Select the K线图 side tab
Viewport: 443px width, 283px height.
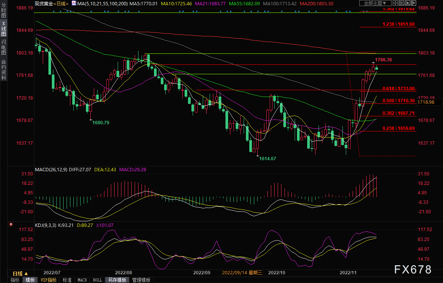[x=3, y=29]
